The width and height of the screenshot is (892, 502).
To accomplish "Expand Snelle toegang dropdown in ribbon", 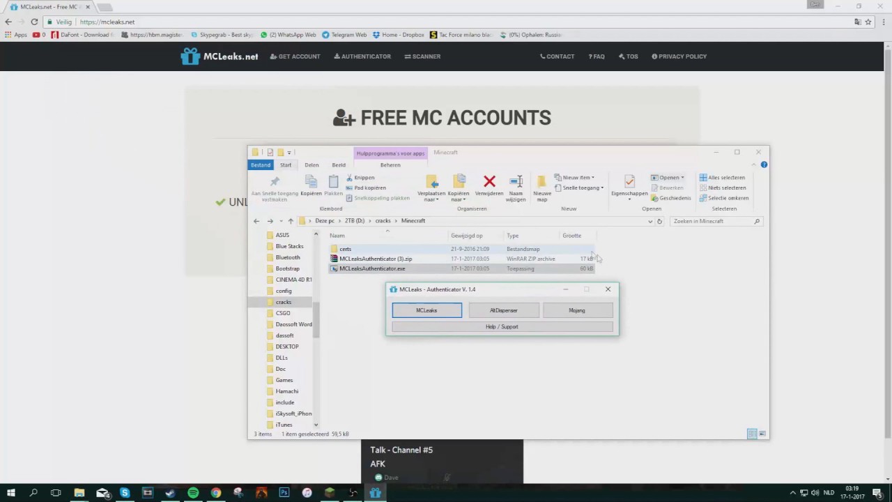I will coord(579,188).
